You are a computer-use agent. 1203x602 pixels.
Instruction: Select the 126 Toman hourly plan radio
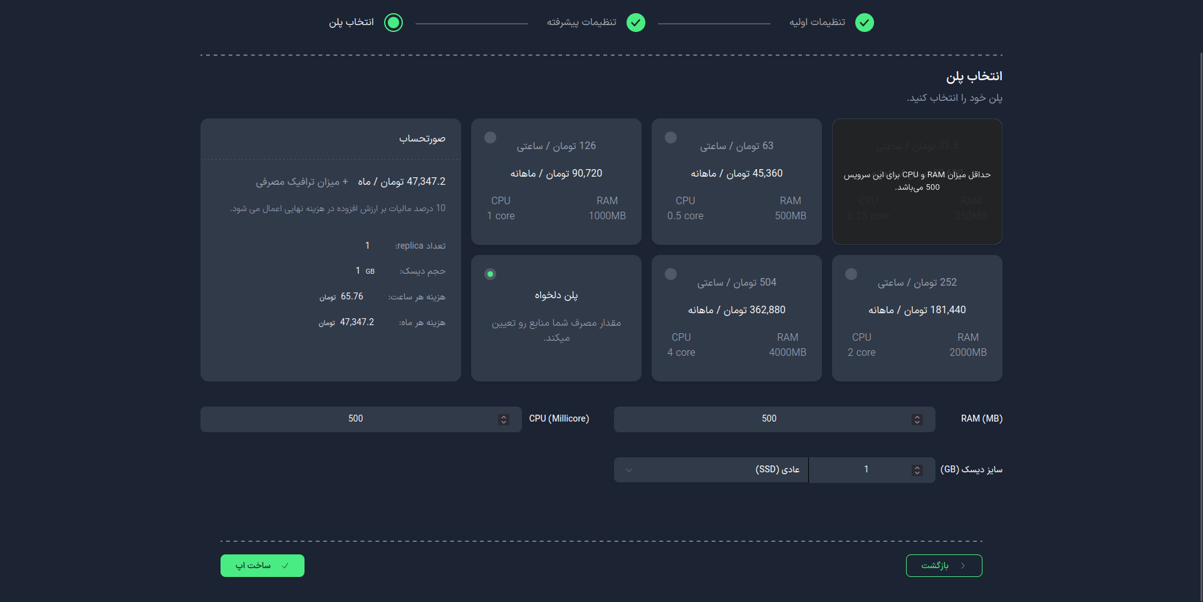pyautogui.click(x=490, y=137)
